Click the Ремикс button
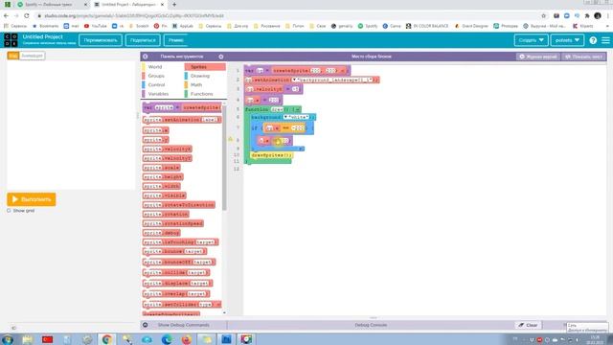 pos(176,40)
